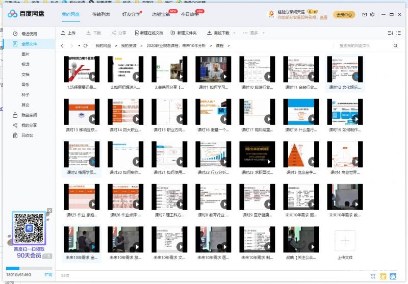Filter by 其它 category
Screen dimensions: 408x284
click(25, 105)
